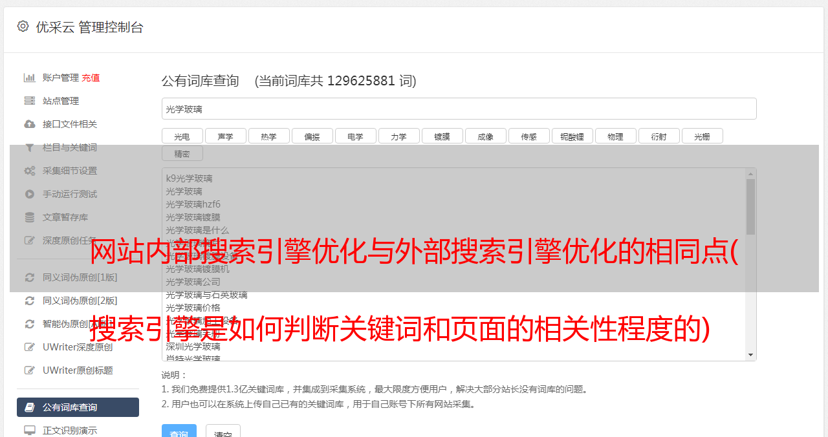
Task: Click 同义词伪原创[2版] refresh icon
Action: point(29,301)
